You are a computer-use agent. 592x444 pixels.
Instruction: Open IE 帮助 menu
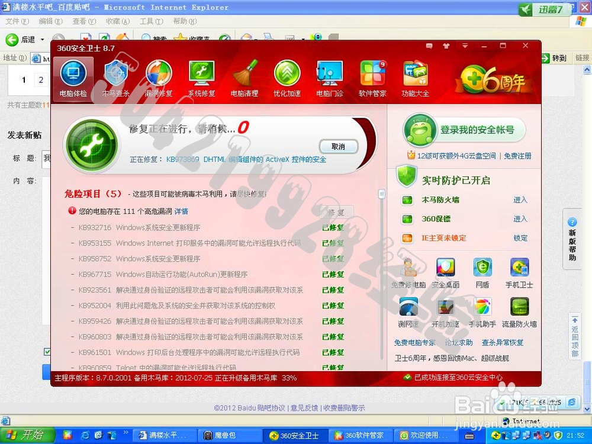coord(185,21)
